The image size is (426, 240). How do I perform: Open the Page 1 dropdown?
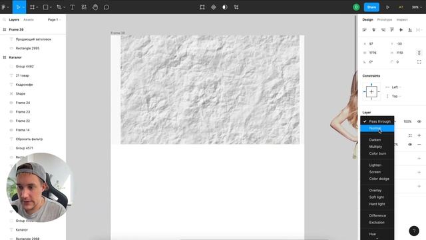[x=54, y=19]
